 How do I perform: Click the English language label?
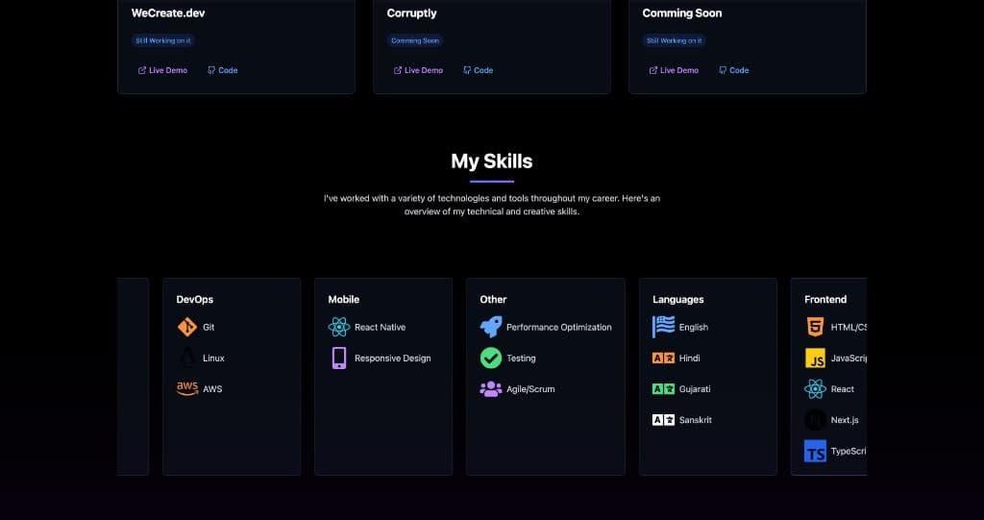(694, 327)
